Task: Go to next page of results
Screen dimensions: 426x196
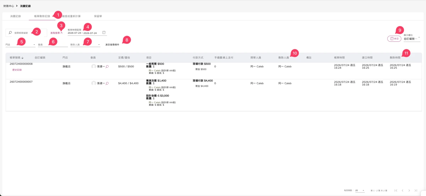Action: click(409, 191)
